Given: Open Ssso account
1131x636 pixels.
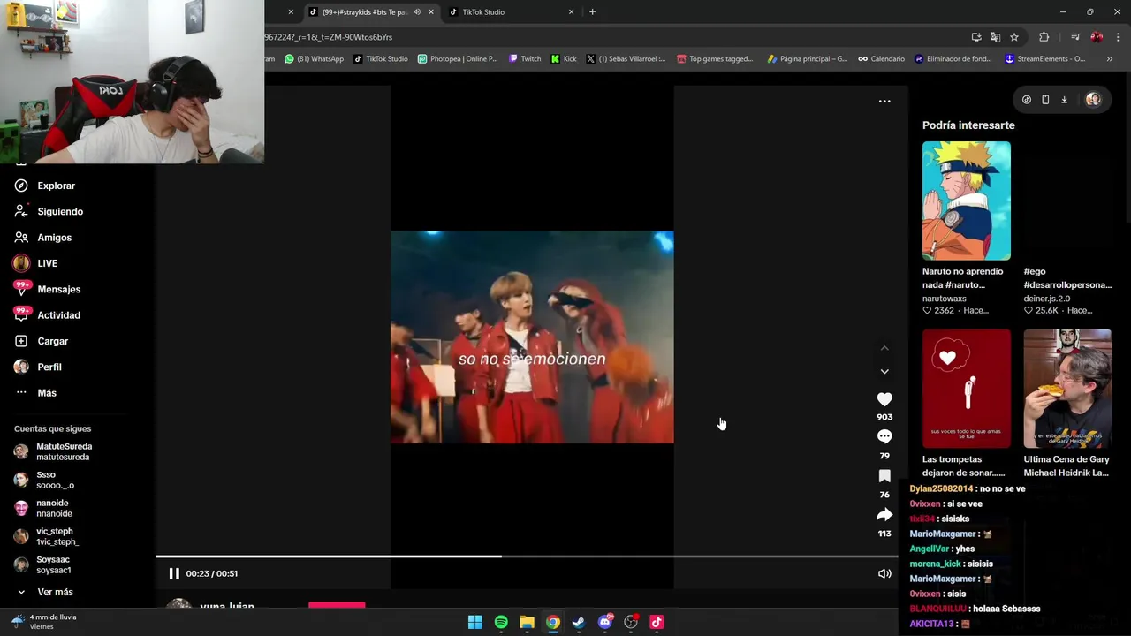Looking at the screenshot, I should (55, 480).
